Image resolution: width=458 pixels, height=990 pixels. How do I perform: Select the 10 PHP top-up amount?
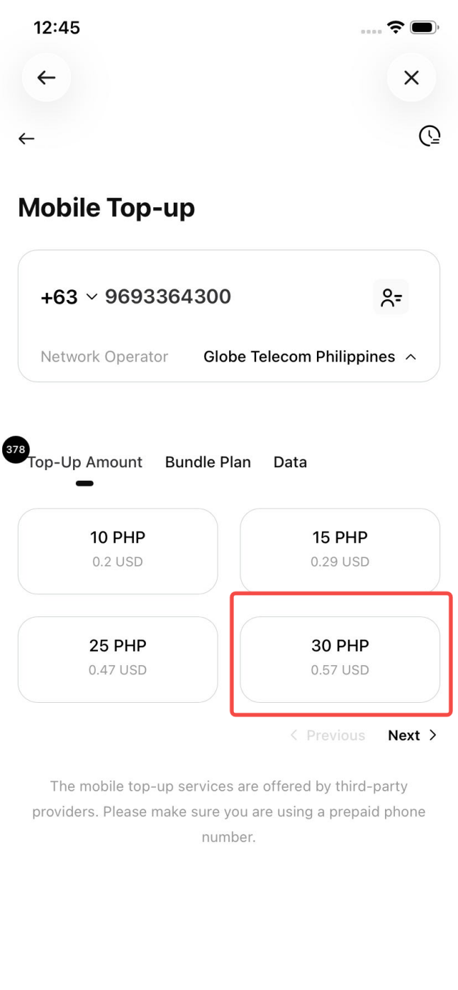point(118,551)
